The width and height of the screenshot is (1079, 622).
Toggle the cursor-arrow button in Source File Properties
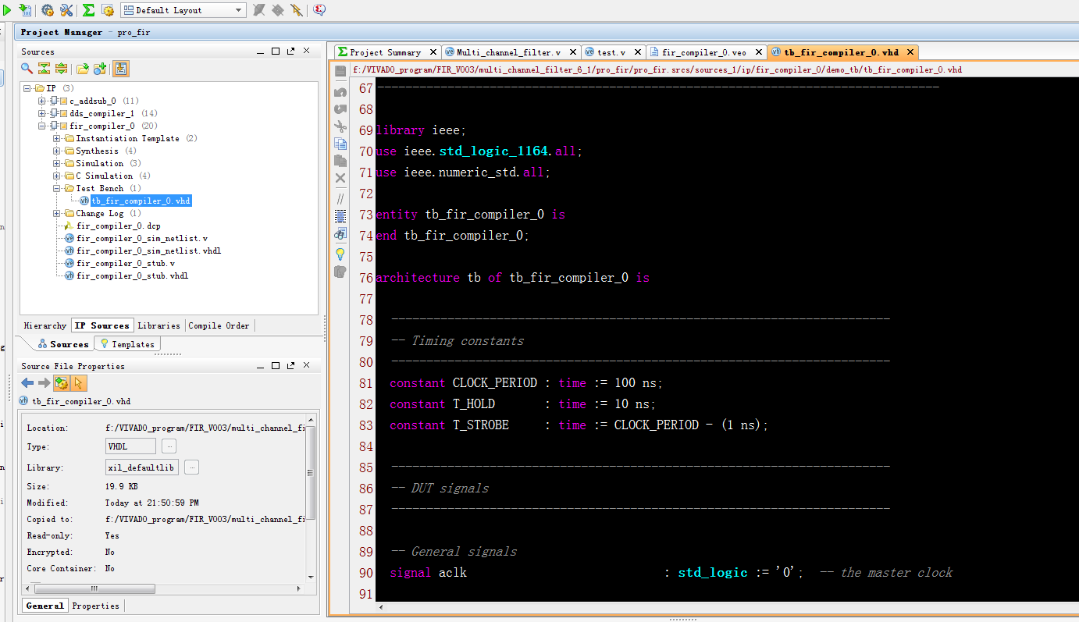pyautogui.click(x=79, y=382)
